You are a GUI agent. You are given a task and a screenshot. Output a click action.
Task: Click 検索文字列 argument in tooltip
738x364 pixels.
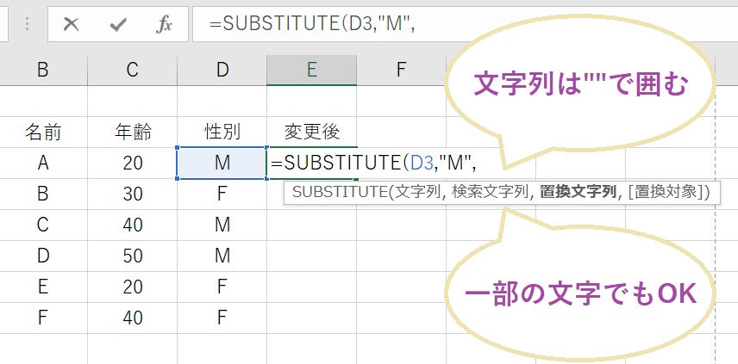[490, 193]
